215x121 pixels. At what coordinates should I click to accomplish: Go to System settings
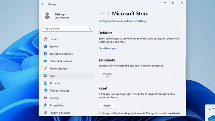[68, 46]
